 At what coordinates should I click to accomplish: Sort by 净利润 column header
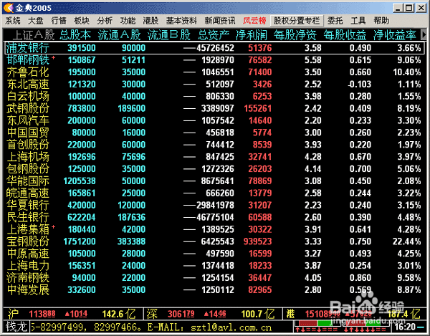tap(252, 35)
